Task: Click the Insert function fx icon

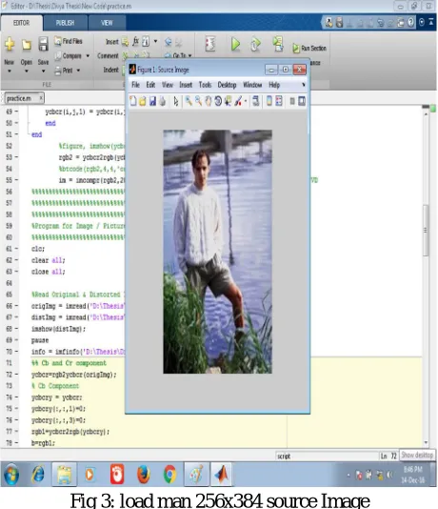Action: point(135,42)
